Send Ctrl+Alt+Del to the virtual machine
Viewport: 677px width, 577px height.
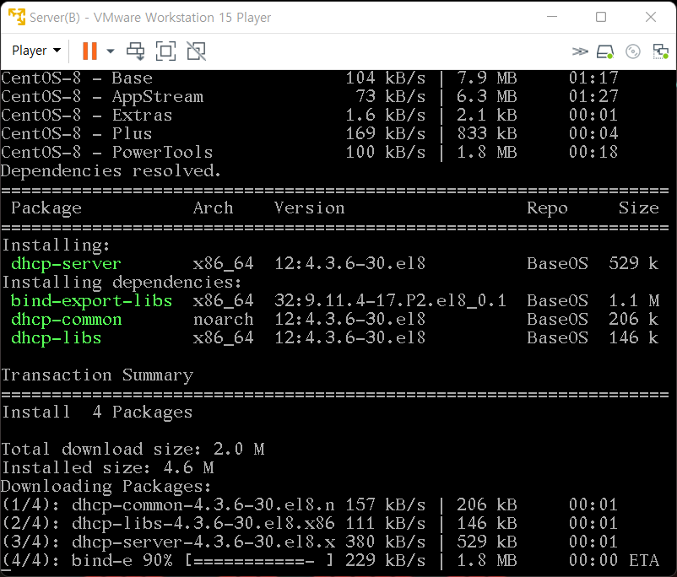[x=136, y=51]
